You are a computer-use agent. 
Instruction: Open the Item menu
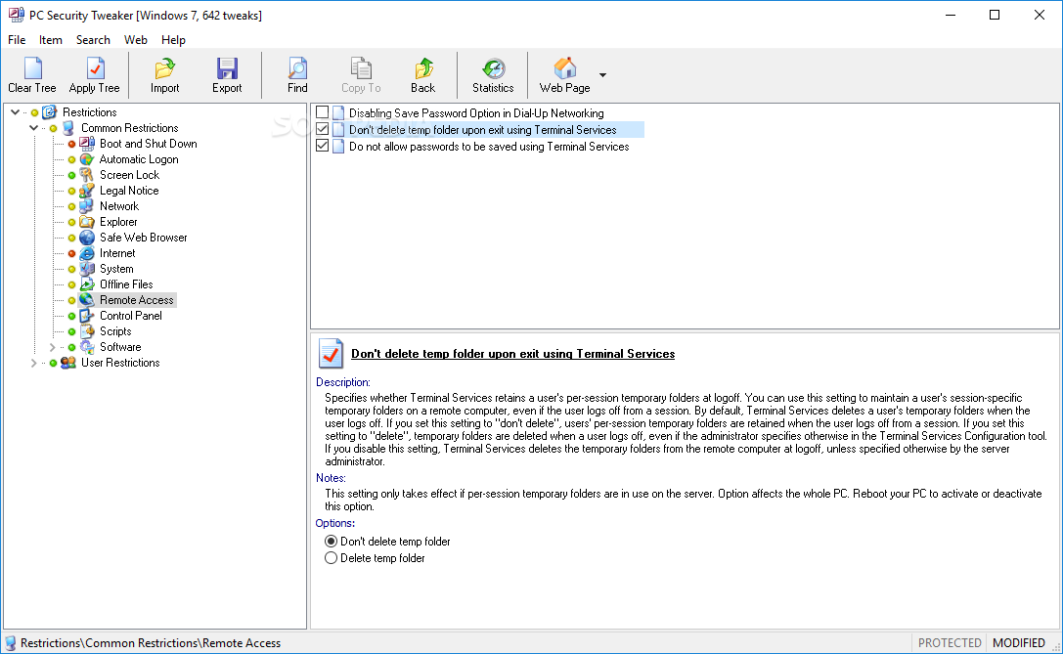50,40
